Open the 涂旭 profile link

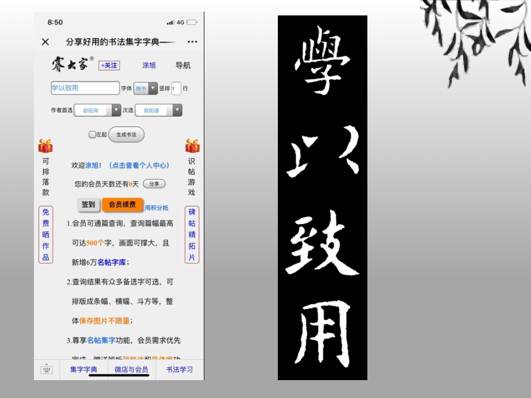point(149,65)
